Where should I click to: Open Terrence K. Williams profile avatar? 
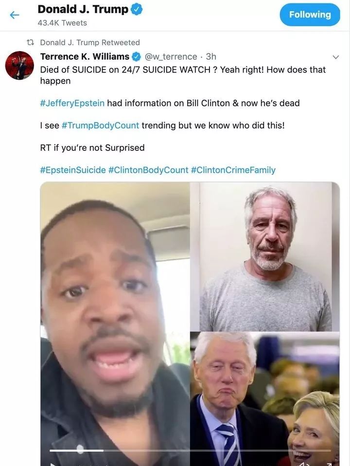point(19,65)
